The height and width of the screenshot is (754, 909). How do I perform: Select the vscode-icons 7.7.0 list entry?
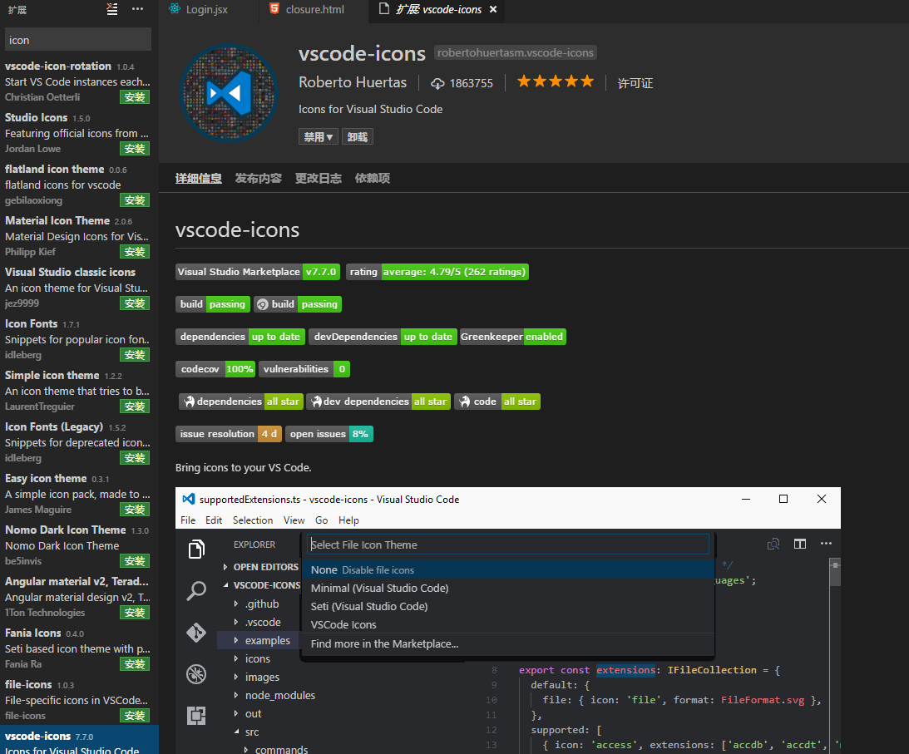[77, 740]
